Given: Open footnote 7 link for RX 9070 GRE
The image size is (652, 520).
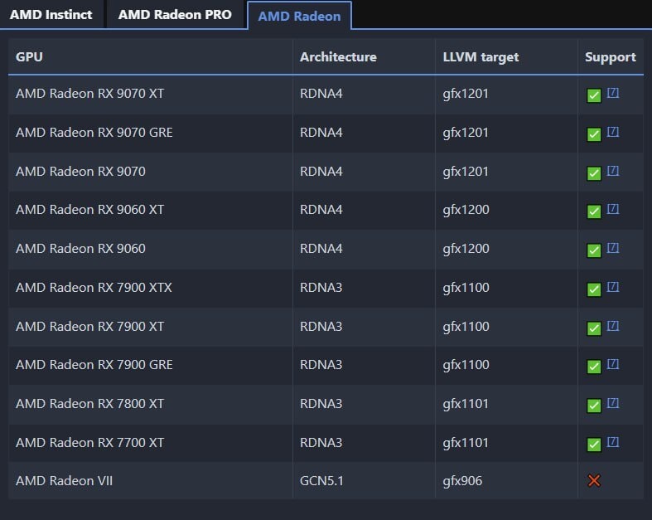Looking at the screenshot, I should tap(613, 132).
